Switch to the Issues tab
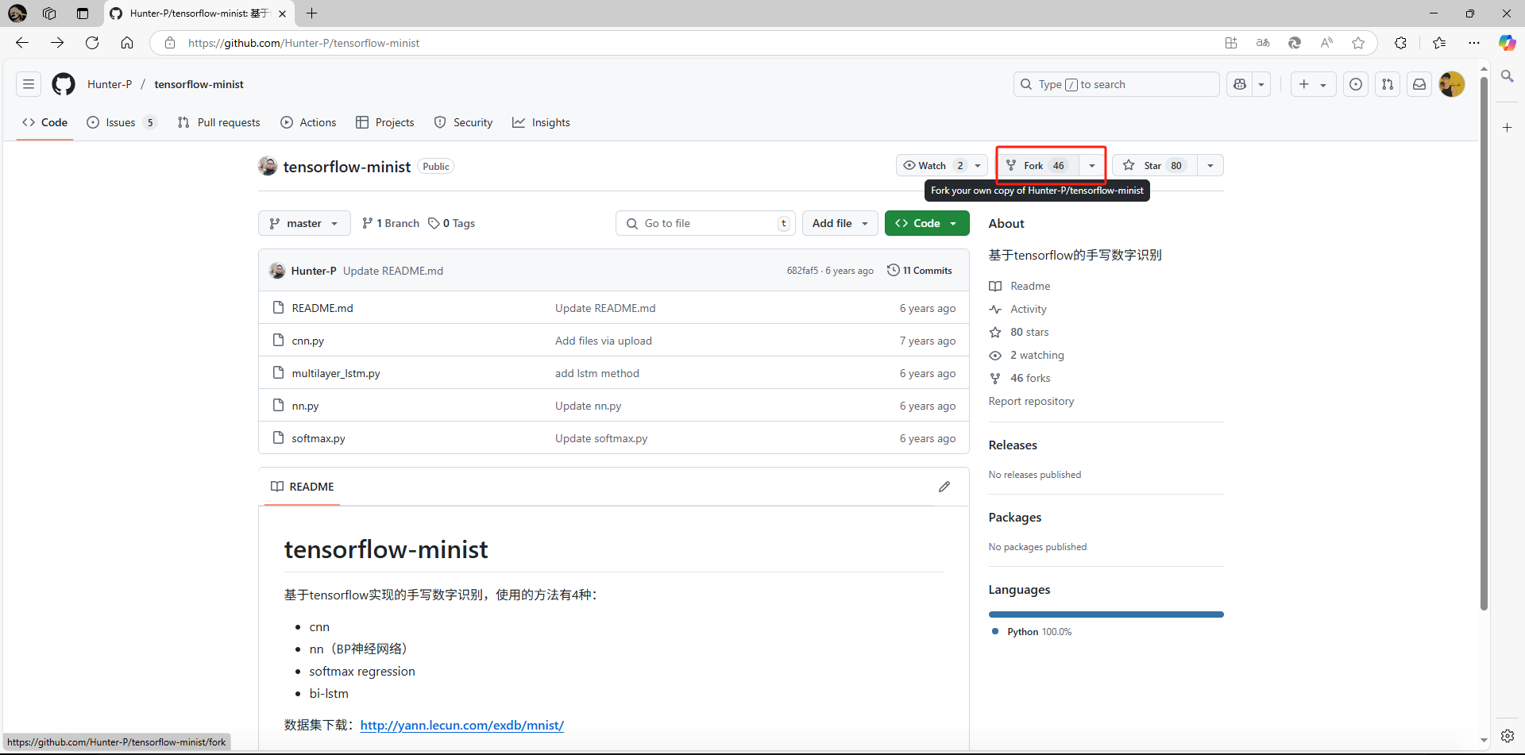This screenshot has width=1525, height=755. tap(122, 122)
